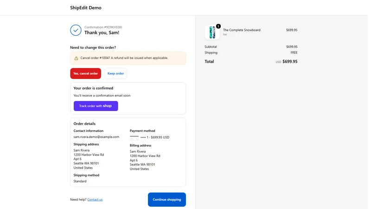The image size is (371, 209).
Task: Click the Shop logo in Track order button
Action: [x=107, y=106]
